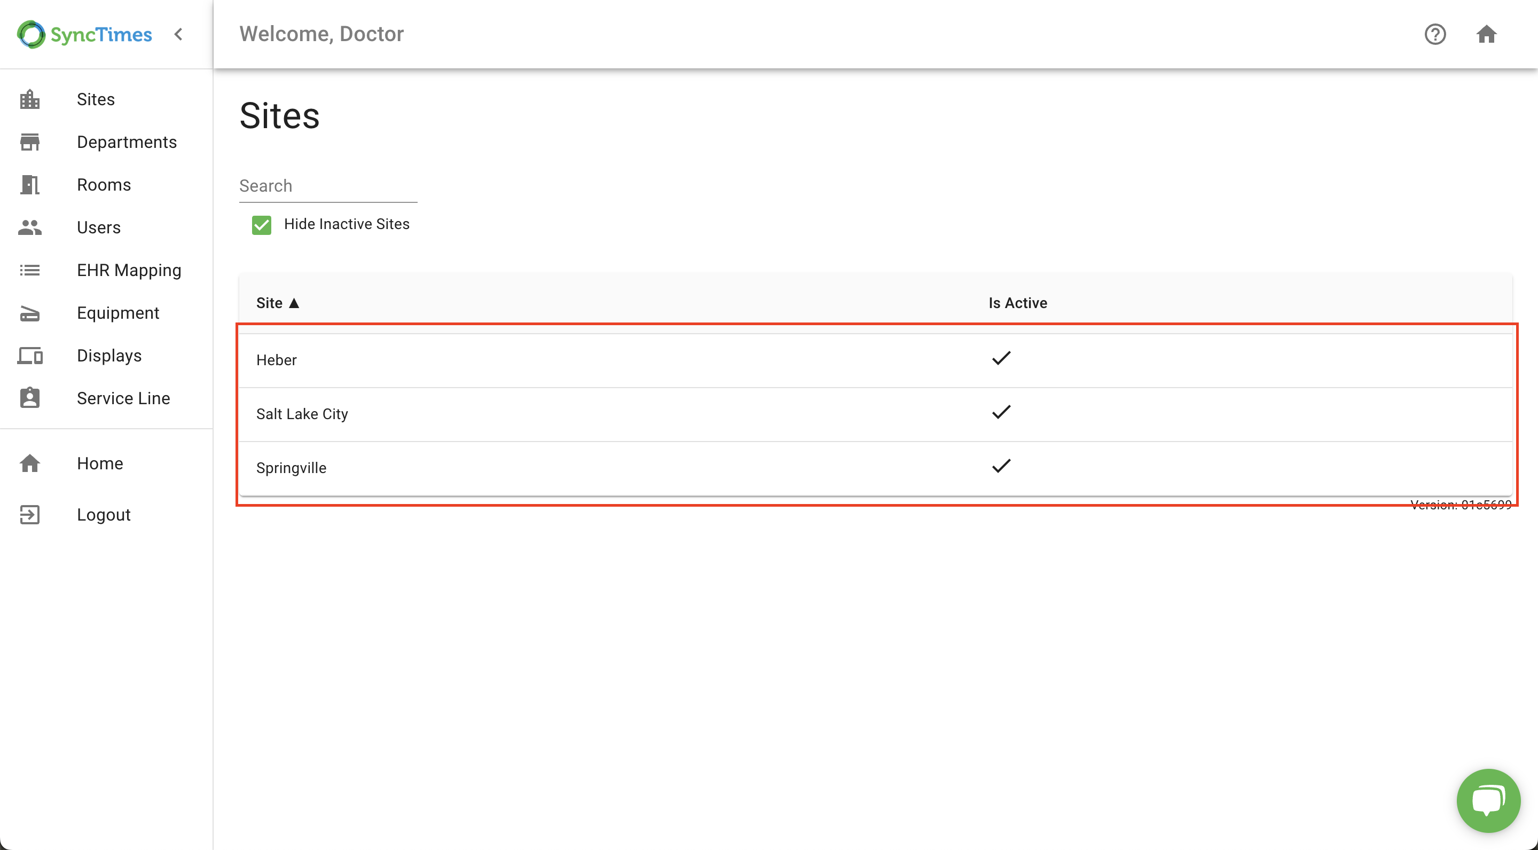Click the active checkmark for Springville
The width and height of the screenshot is (1538, 850).
(1001, 466)
